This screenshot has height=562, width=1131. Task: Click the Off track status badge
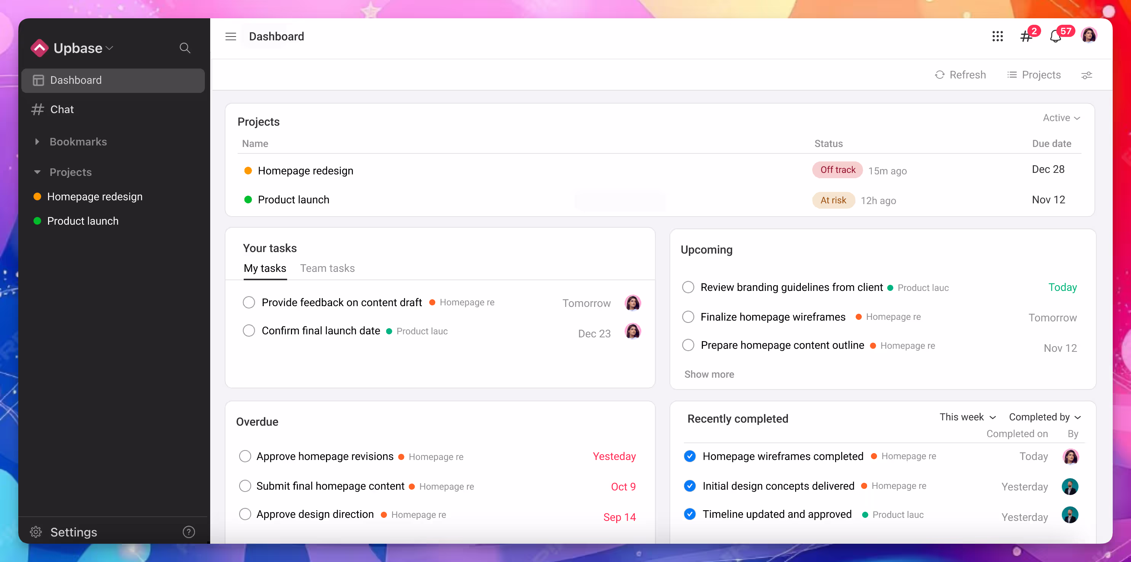tap(837, 170)
